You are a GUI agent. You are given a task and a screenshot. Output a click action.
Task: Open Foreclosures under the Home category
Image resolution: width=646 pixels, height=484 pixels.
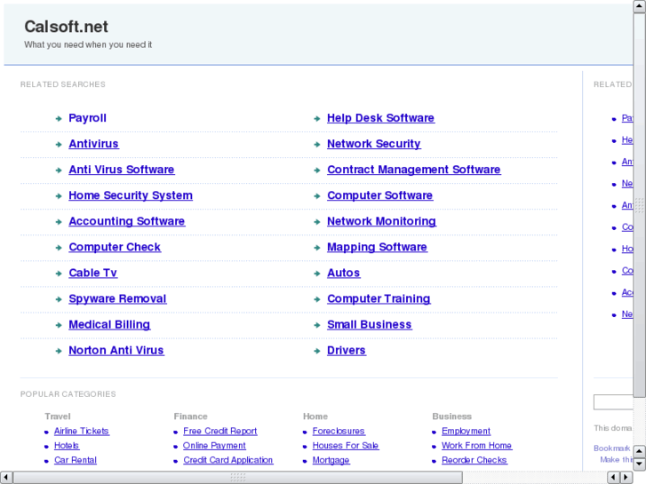click(x=339, y=432)
